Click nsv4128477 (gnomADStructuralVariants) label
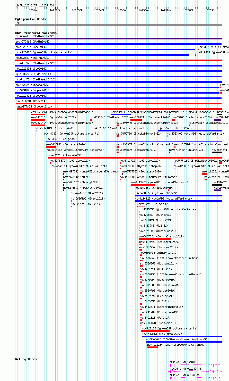The width and height of the screenshot is (229, 381). pyautogui.click(x=44, y=52)
